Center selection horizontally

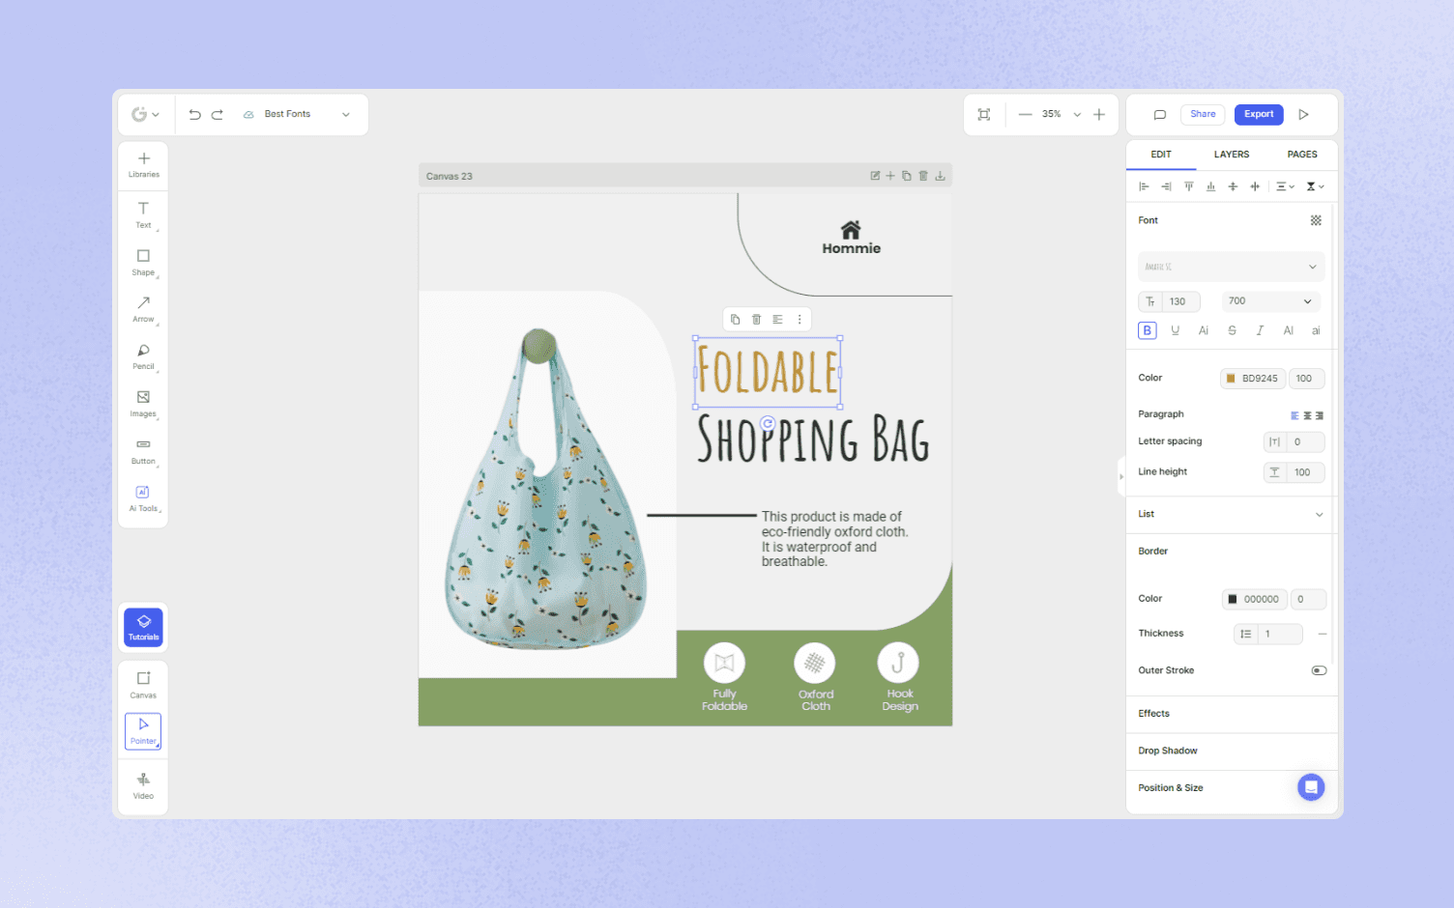pyautogui.click(x=1255, y=186)
